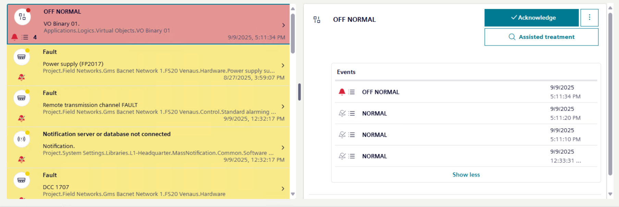619x207 pixels.
Task: Click the list icon beside count 4
Action: click(25, 37)
